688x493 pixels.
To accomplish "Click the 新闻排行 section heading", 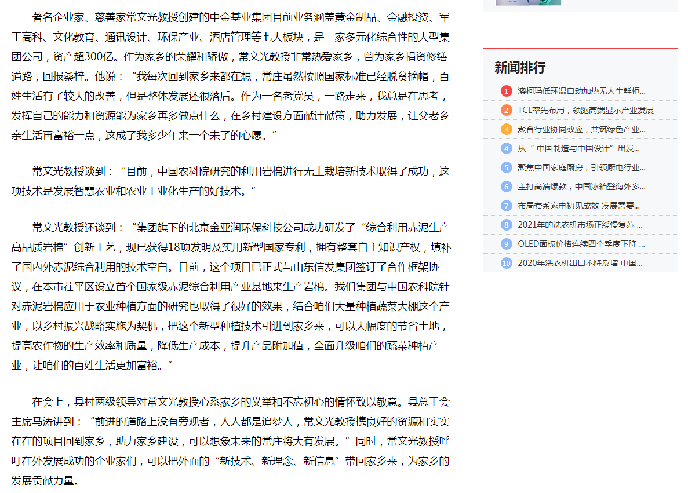I will point(519,68).
